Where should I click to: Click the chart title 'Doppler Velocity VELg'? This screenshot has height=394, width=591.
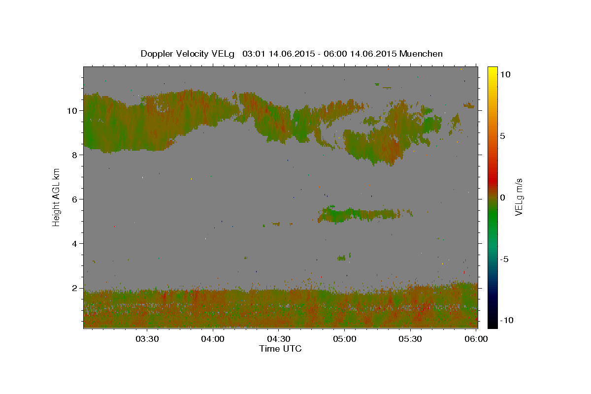(189, 54)
